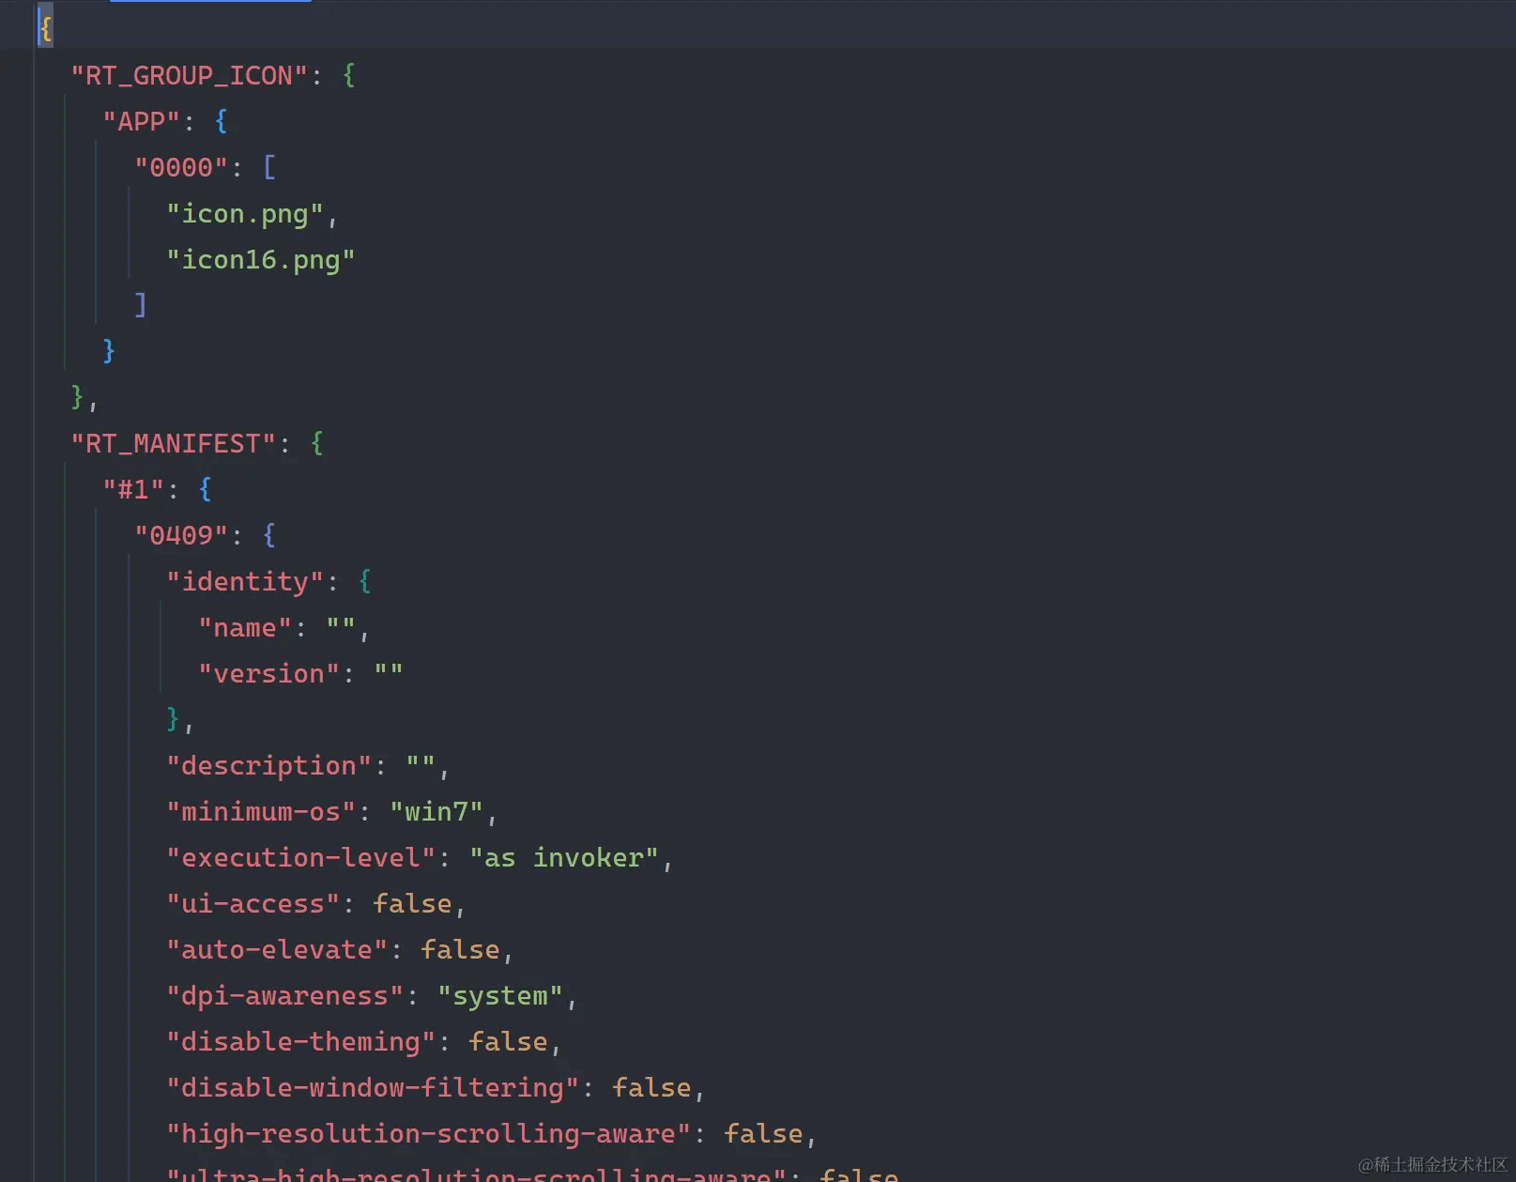The width and height of the screenshot is (1516, 1182).
Task: Click the "name" key
Action: click(245, 627)
